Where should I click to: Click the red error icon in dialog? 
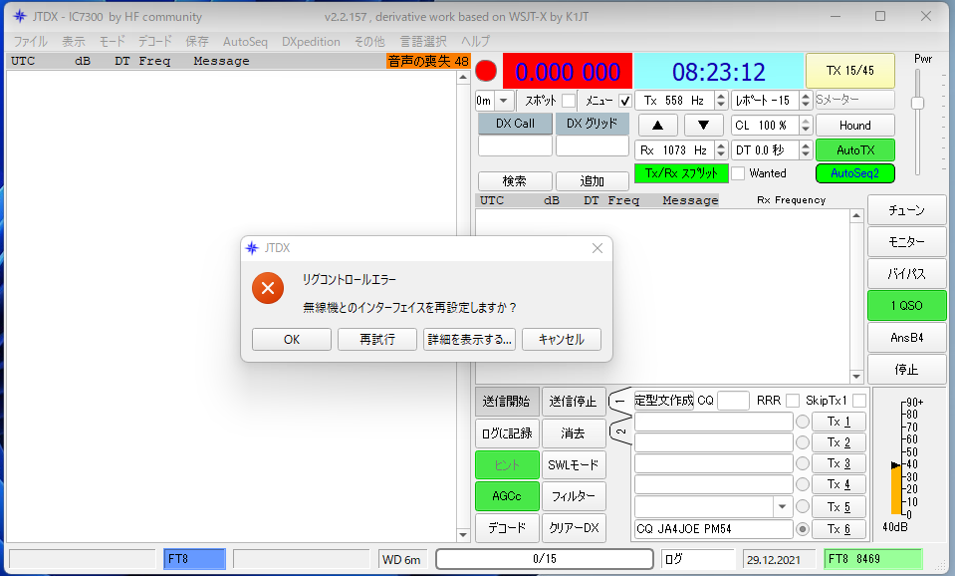(268, 288)
